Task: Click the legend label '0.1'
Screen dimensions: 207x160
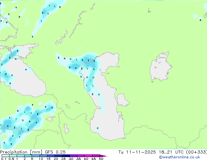Action: point(4,159)
